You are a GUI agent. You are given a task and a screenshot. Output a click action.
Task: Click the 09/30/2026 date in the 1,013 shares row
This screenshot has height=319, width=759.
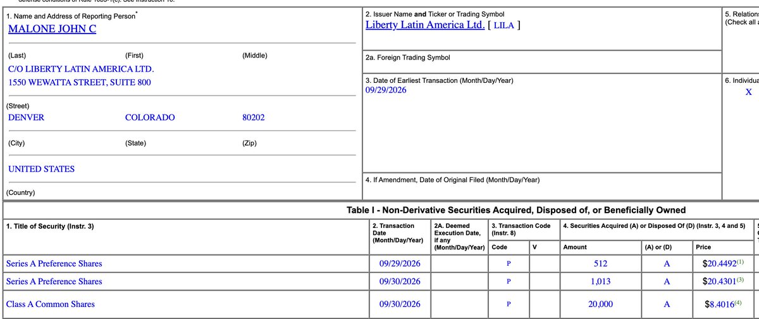click(x=400, y=281)
